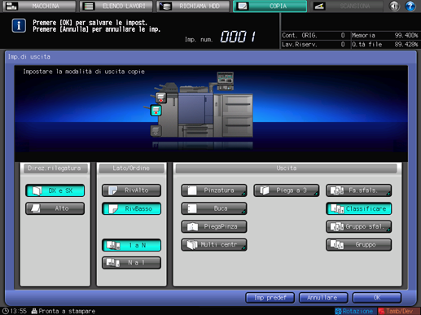
Task: Select Gruppo output mode
Action: point(358,245)
